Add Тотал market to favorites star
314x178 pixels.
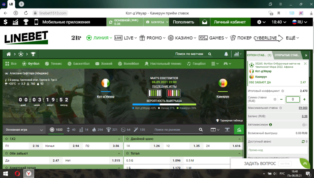(x=127, y=154)
